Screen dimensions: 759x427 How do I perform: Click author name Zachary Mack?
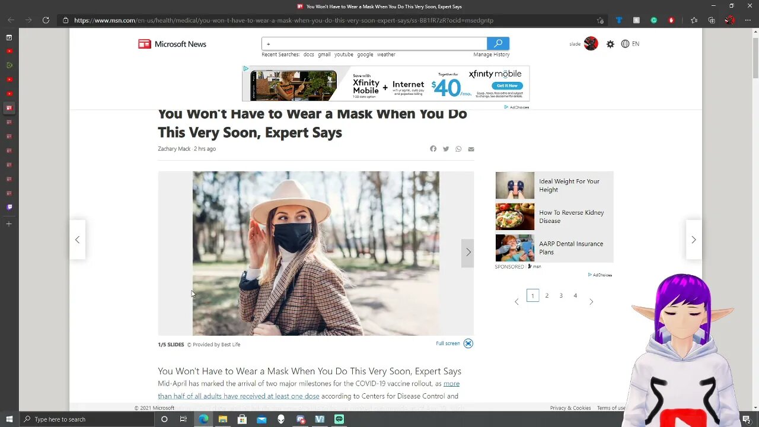coord(174,149)
